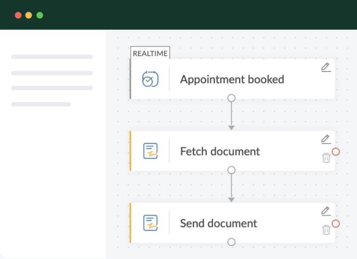Click the Appointment booked calendar icon
The image size is (357, 259).
click(150, 80)
